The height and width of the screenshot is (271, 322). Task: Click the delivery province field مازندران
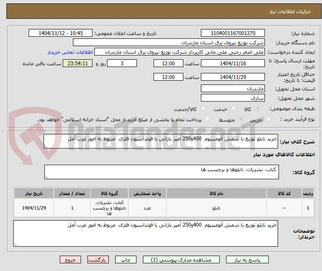pyautogui.click(x=233, y=88)
